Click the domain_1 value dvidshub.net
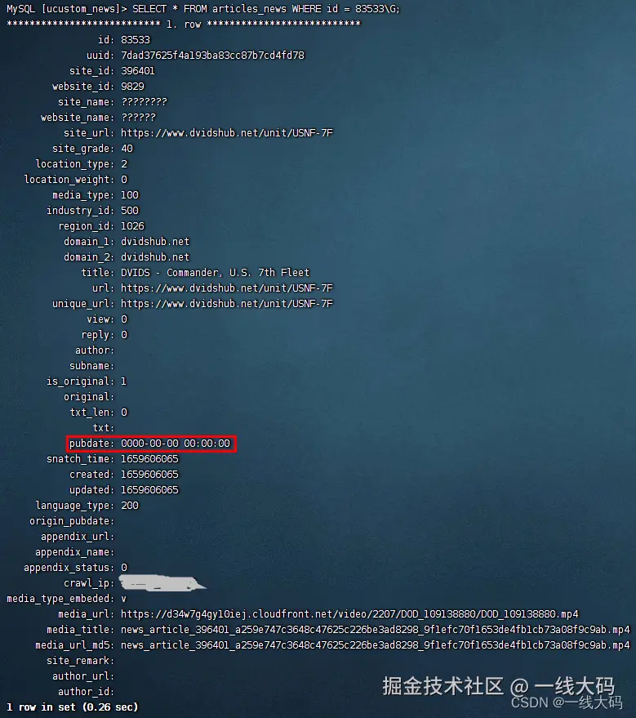 (155, 242)
